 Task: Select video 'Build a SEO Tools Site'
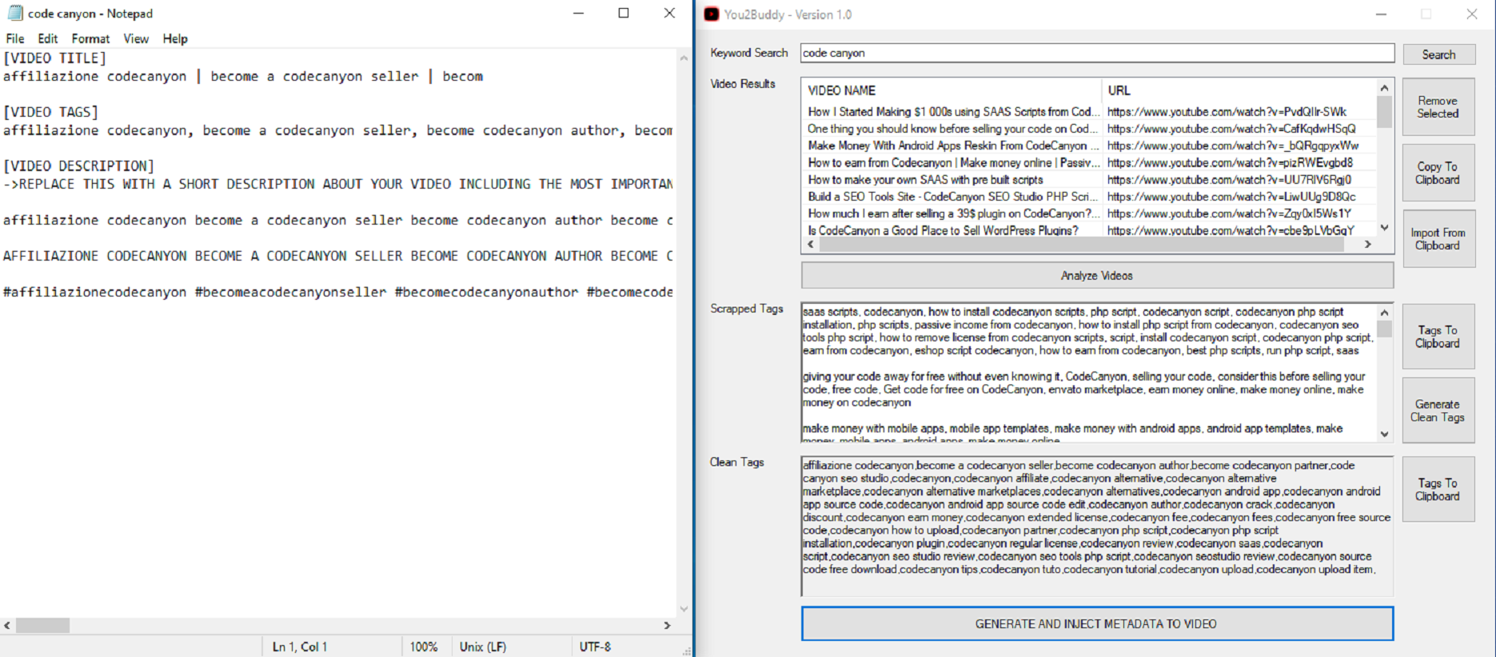point(951,197)
